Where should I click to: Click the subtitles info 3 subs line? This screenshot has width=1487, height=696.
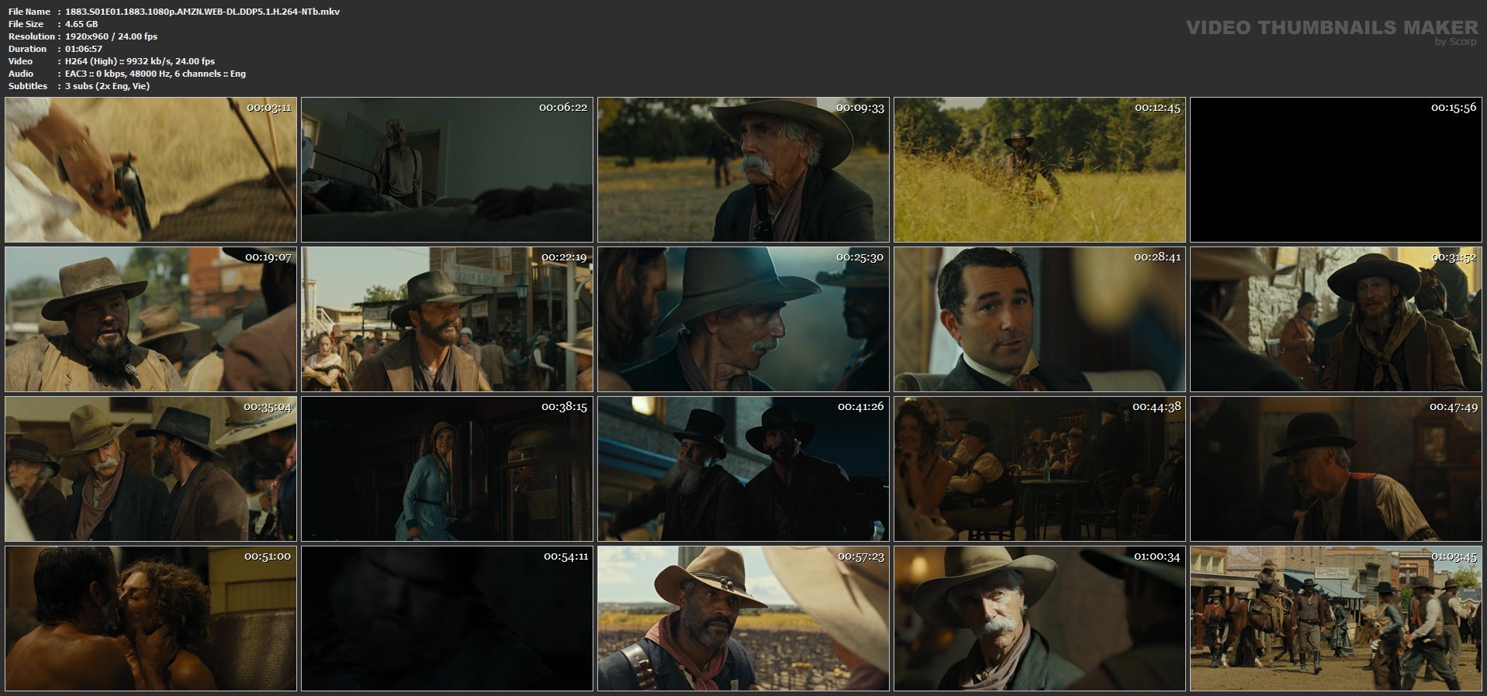(x=108, y=86)
